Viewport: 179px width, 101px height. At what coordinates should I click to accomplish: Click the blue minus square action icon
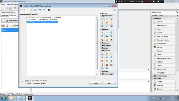click(102, 26)
